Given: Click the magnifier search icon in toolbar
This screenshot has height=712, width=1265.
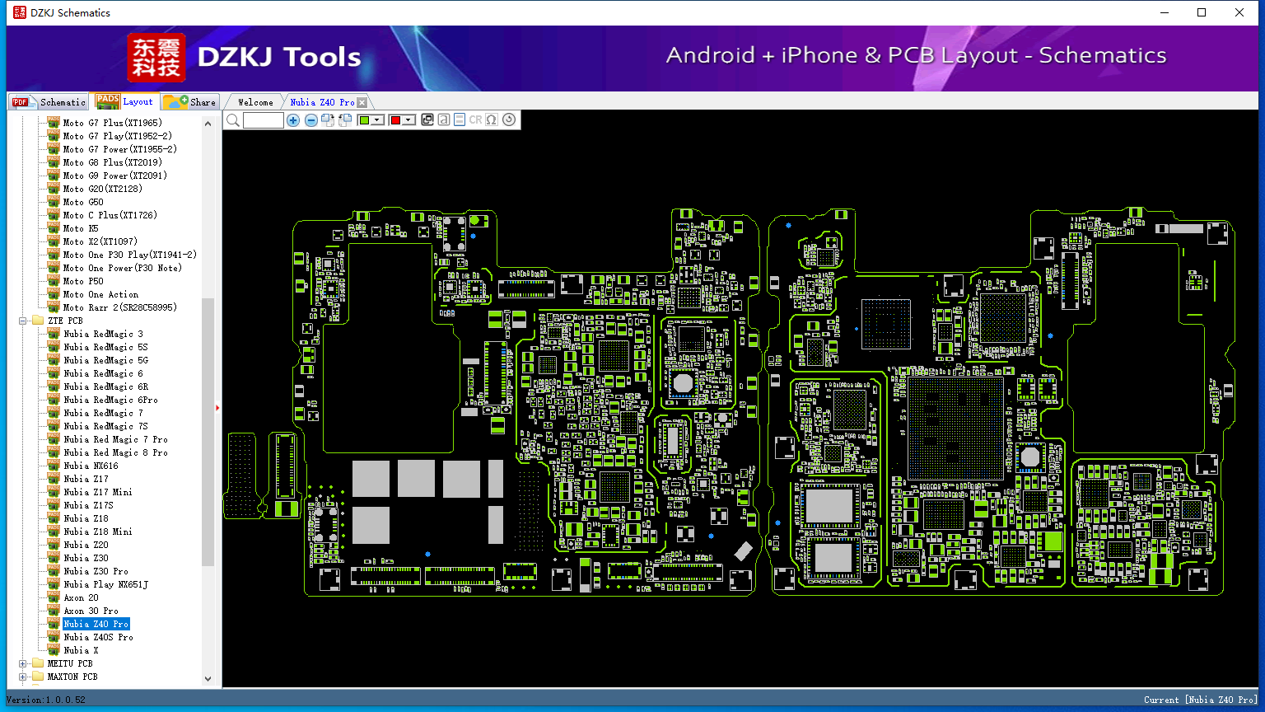Looking at the screenshot, I should pyautogui.click(x=233, y=120).
